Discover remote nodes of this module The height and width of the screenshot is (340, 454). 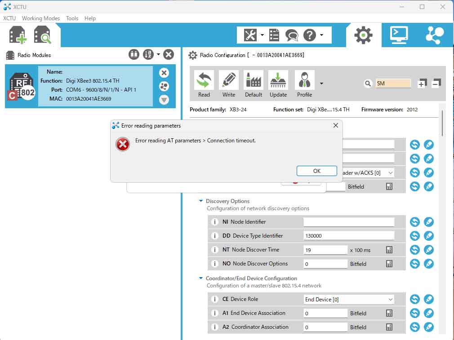(164, 86)
